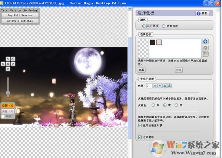Image resolution: width=222 pixels, height=158 pixels.
Task: Minimize the Vector Magic window
Action: click(206, 3)
